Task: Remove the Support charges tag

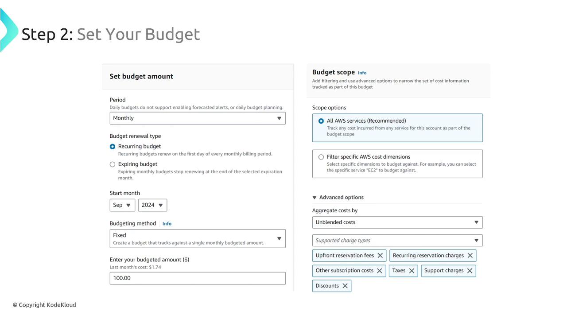Action: coord(470,271)
